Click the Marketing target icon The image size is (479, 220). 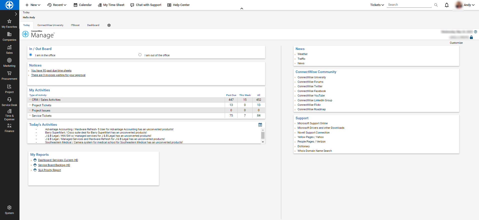pos(9,60)
